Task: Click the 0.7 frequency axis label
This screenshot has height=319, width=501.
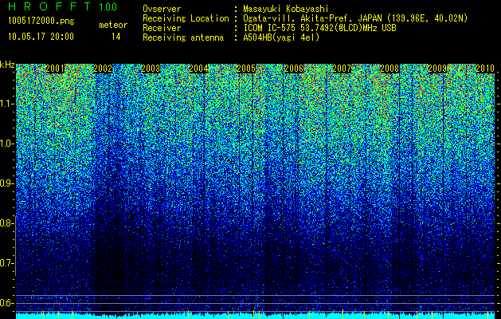Action: (x=6, y=263)
